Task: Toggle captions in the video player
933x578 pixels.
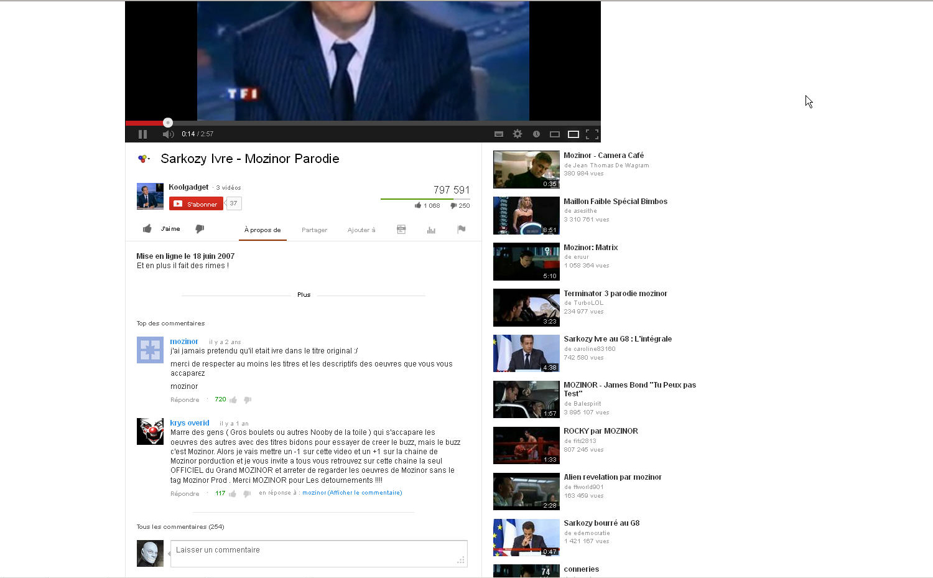Action: 498,134
